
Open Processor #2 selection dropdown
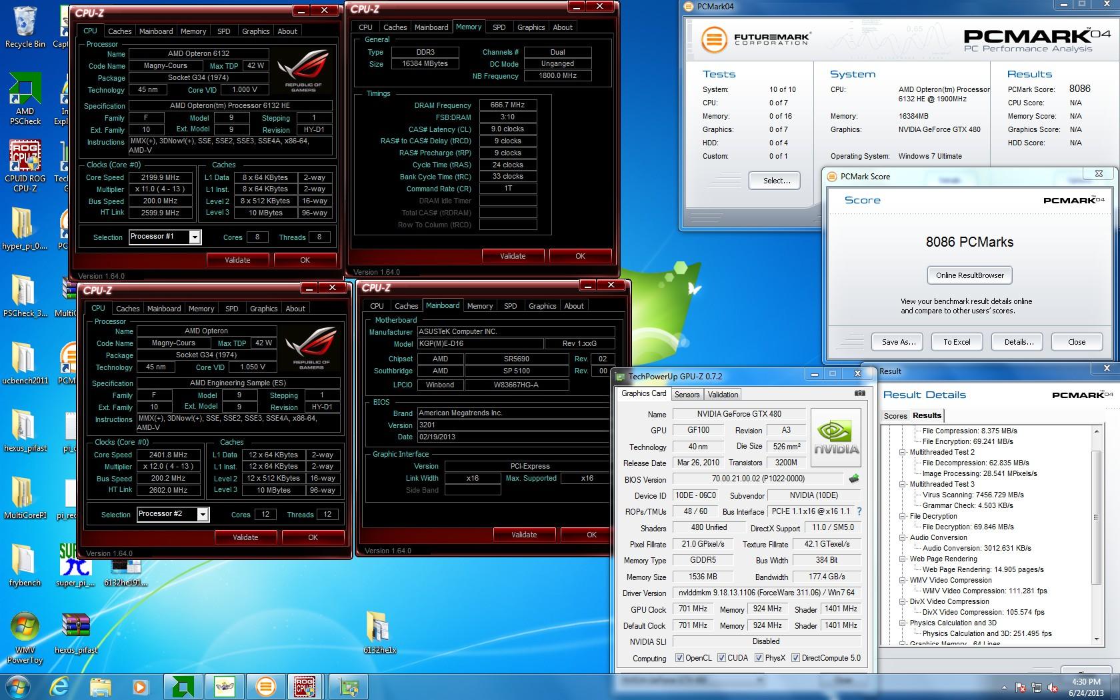[x=203, y=515]
